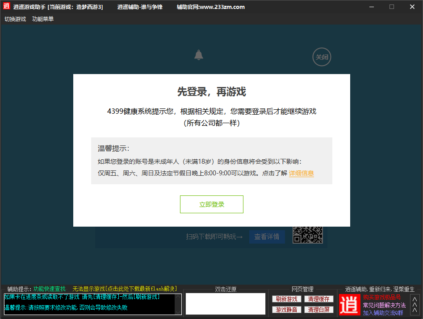Open the 切换游戏 menu
Viewport: 423px width, 319px height.
coord(15,19)
